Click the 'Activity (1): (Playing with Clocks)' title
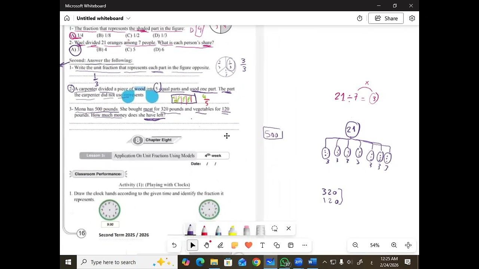This screenshot has width=479, height=269. (154, 185)
